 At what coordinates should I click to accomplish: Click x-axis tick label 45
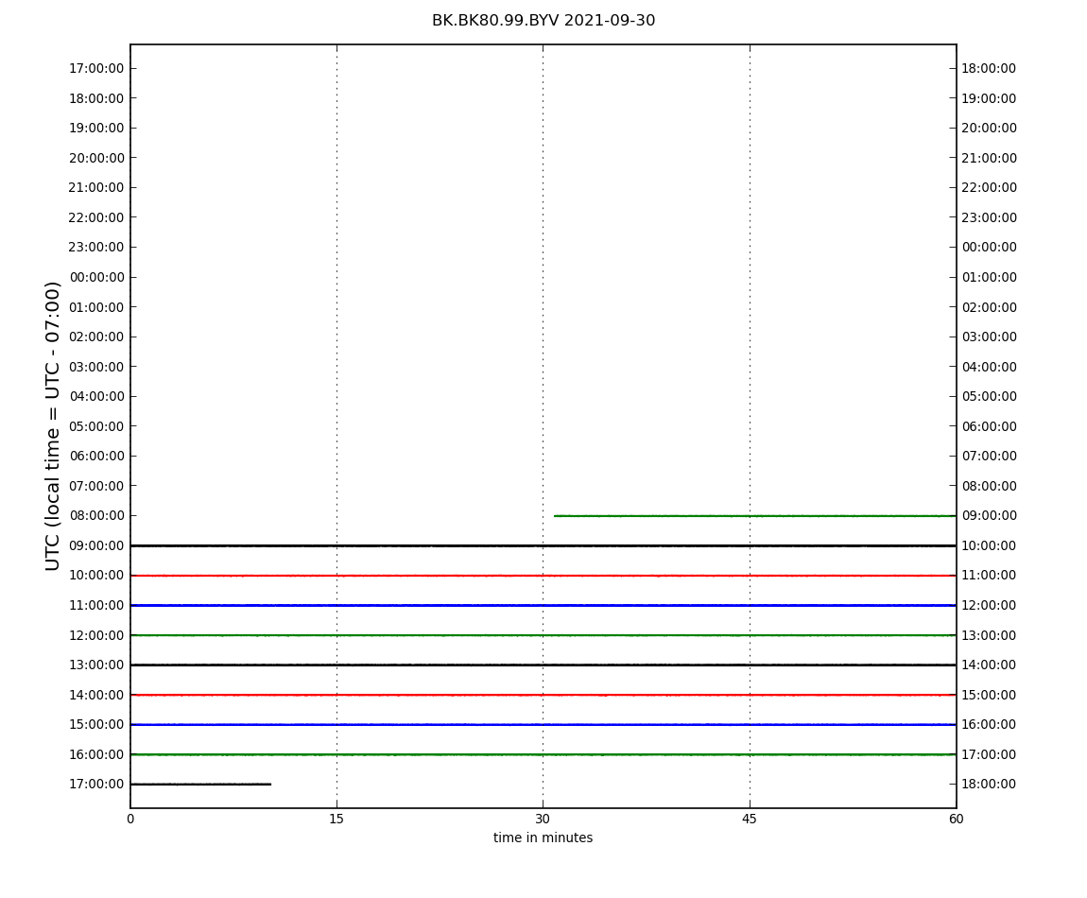[x=750, y=819]
